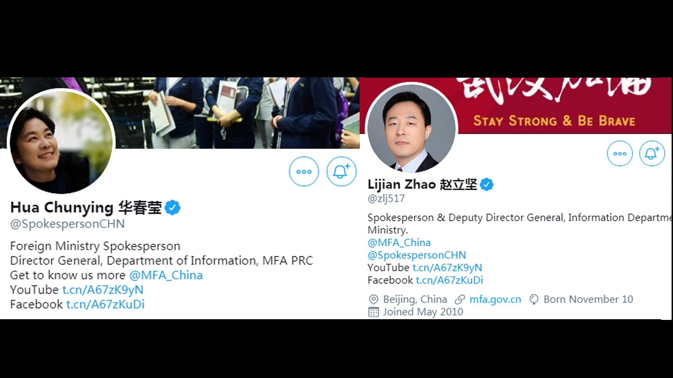The height and width of the screenshot is (378, 673).
Task: Turn on notifications for Hua Chunying
Action: pos(341,171)
